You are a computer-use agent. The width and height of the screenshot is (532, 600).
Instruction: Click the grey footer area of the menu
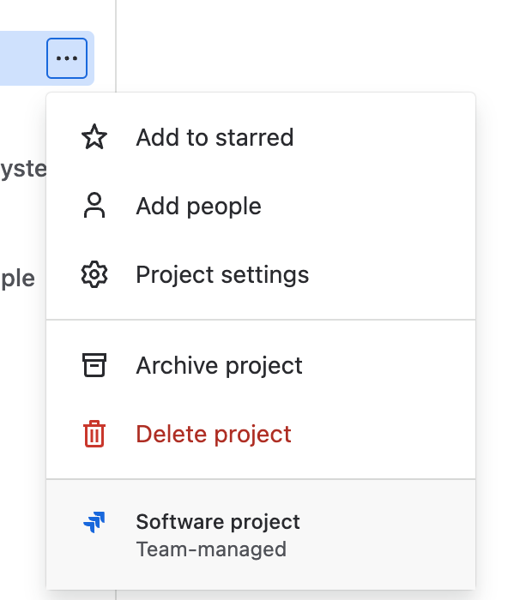pyautogui.click(x=386, y=535)
